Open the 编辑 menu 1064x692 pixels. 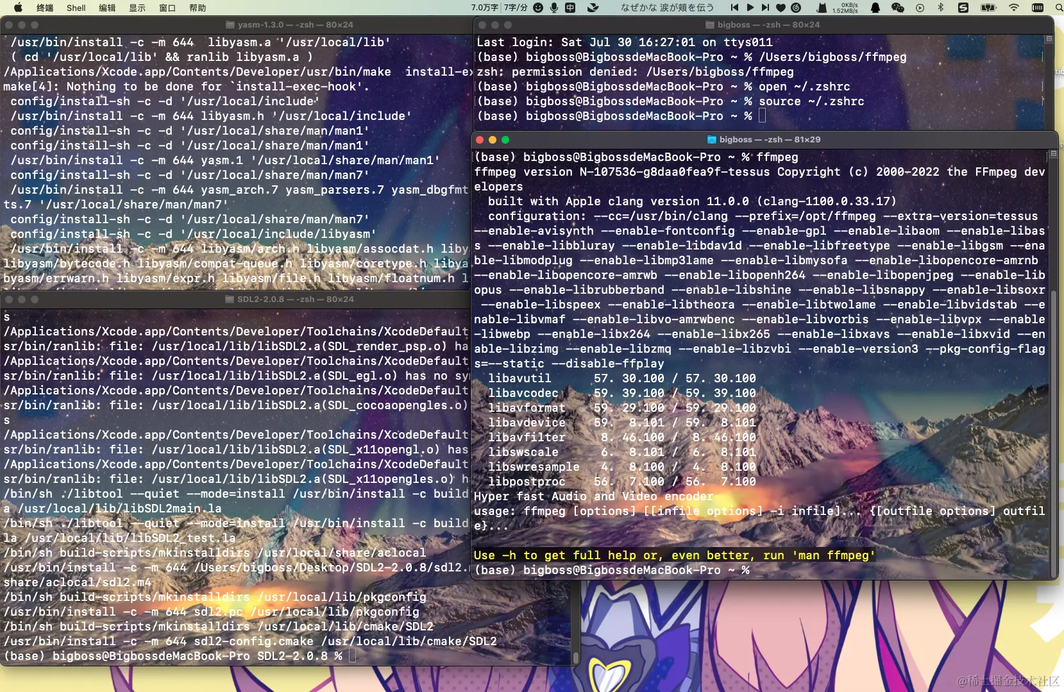tap(107, 8)
